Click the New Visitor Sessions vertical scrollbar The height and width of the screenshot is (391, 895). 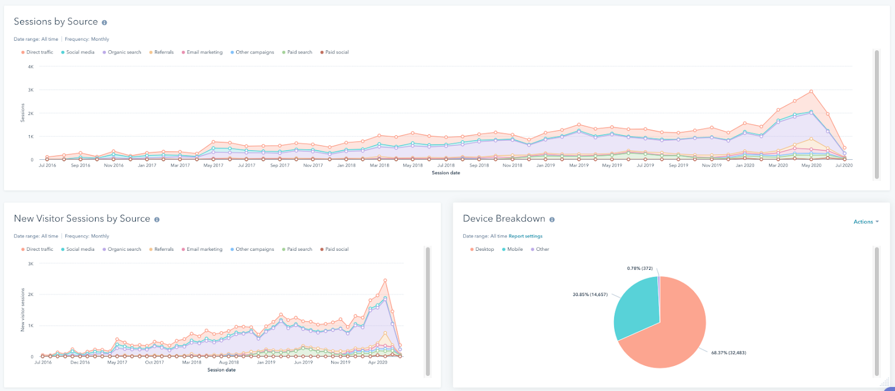pos(428,312)
